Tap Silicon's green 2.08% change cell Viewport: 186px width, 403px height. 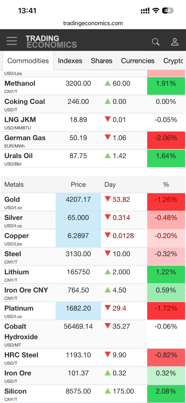[x=166, y=391]
